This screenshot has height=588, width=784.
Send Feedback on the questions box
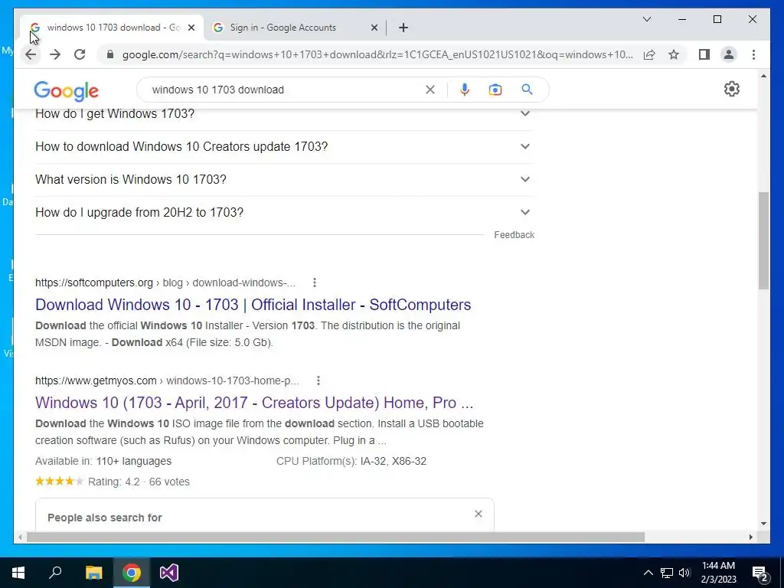pos(514,235)
